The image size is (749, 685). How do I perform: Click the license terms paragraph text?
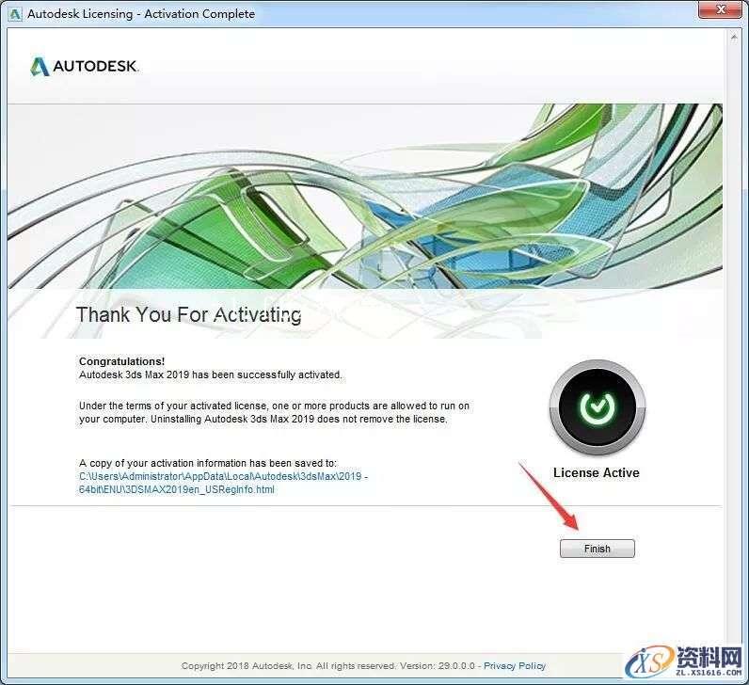(273, 412)
